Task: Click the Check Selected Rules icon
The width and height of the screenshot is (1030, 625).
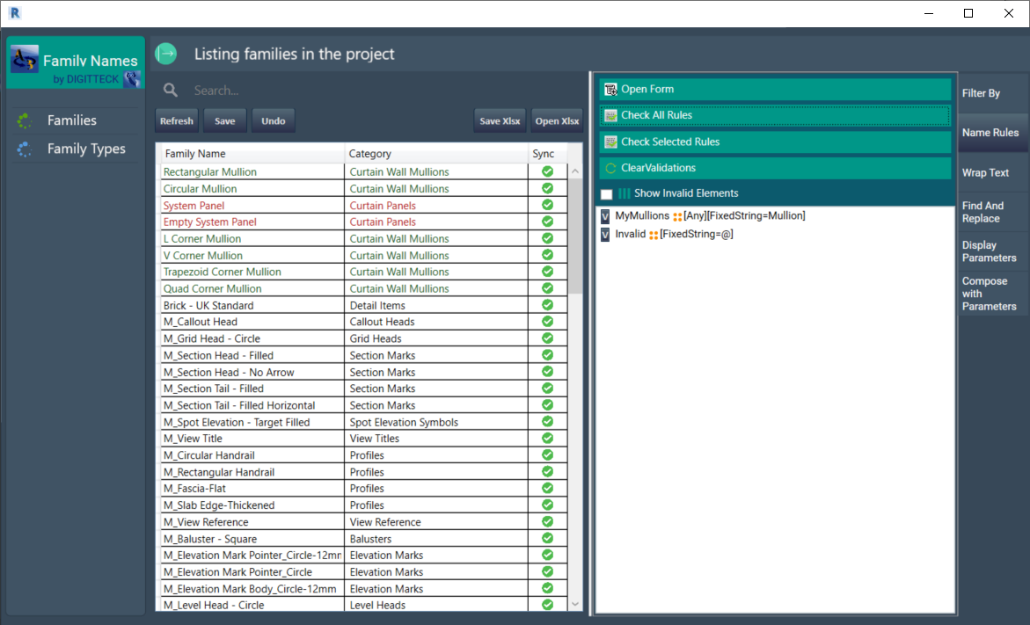Action: [610, 141]
